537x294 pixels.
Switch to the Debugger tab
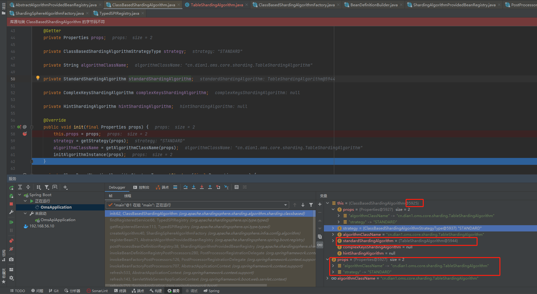click(117, 187)
